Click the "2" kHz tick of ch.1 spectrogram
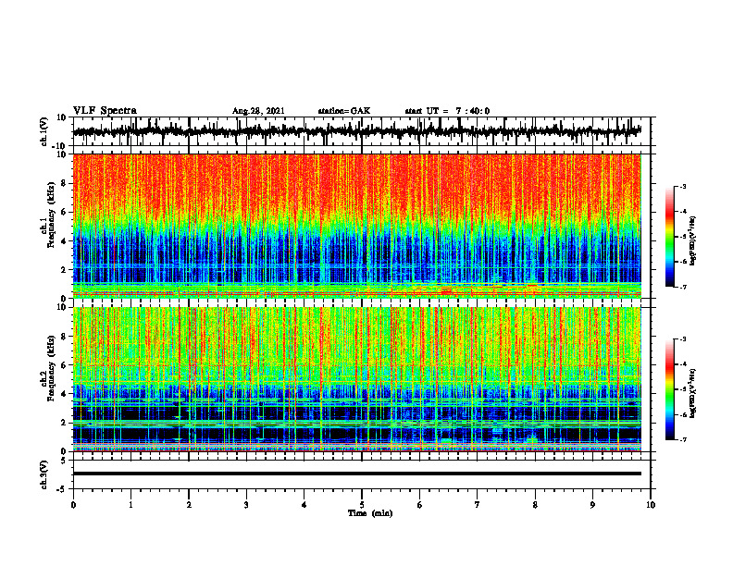Screen dimensions: 733x566 pyautogui.click(x=64, y=270)
